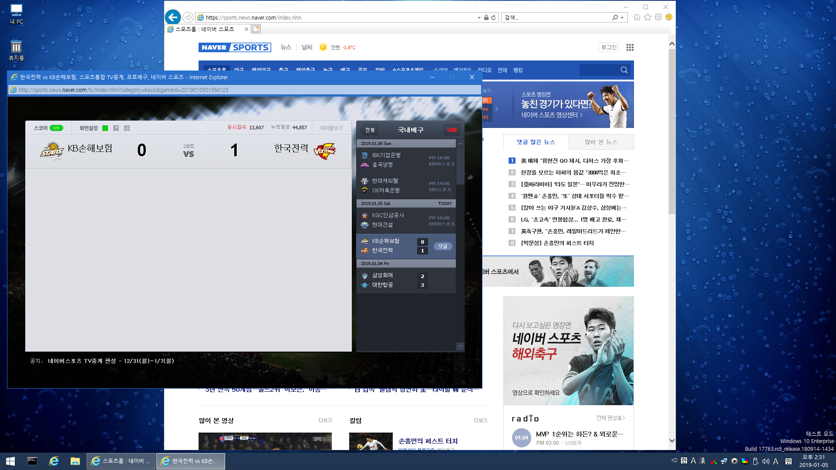836x470 pixels.
Task: Click the 전체 back button in schedule panel
Action: click(368, 130)
